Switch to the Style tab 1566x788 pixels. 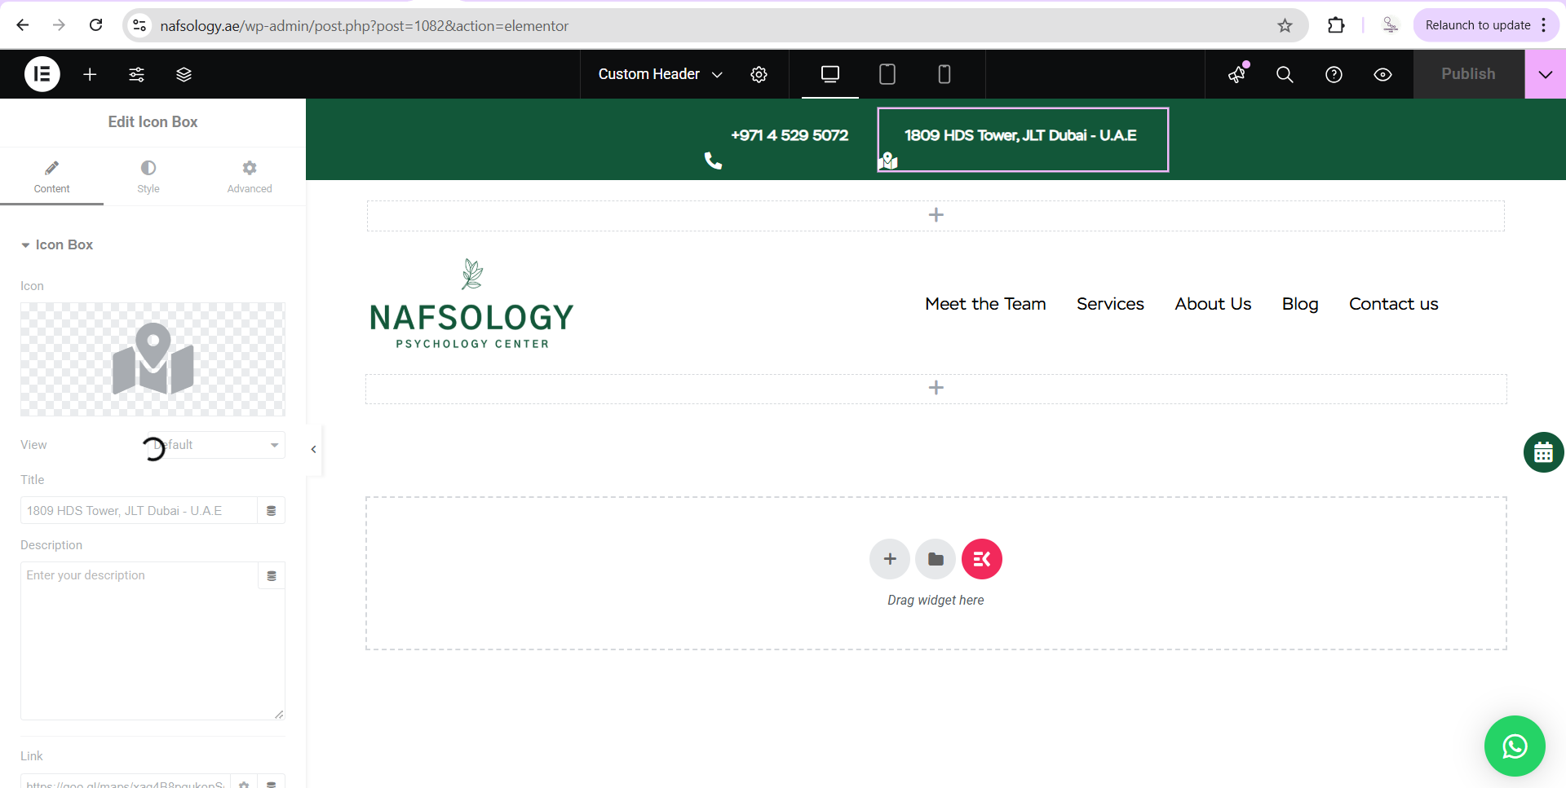tap(148, 176)
